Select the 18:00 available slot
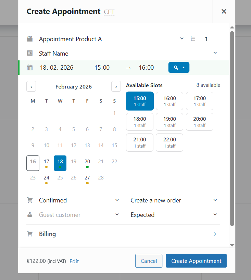Image resolution: width=251 pixels, height=280 pixels. pos(140,122)
